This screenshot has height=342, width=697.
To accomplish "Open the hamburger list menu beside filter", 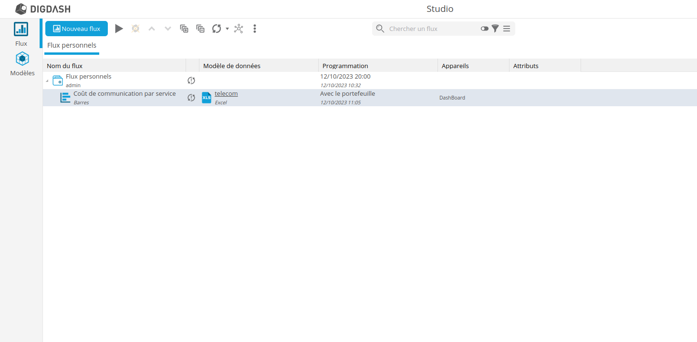I will (x=507, y=29).
